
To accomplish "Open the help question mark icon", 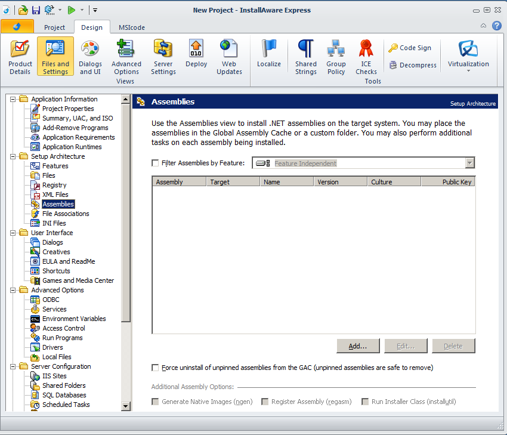I will click(497, 26).
